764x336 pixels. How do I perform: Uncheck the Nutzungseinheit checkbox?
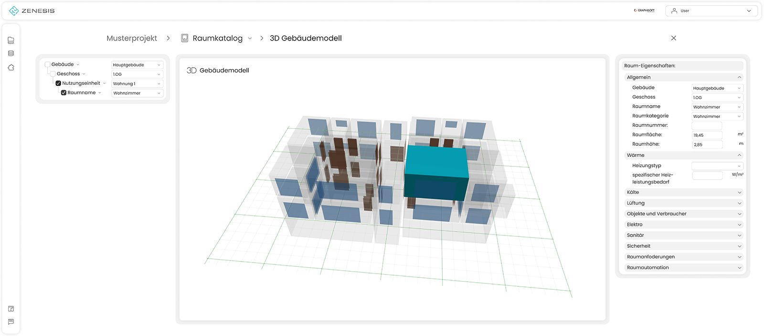coord(58,83)
